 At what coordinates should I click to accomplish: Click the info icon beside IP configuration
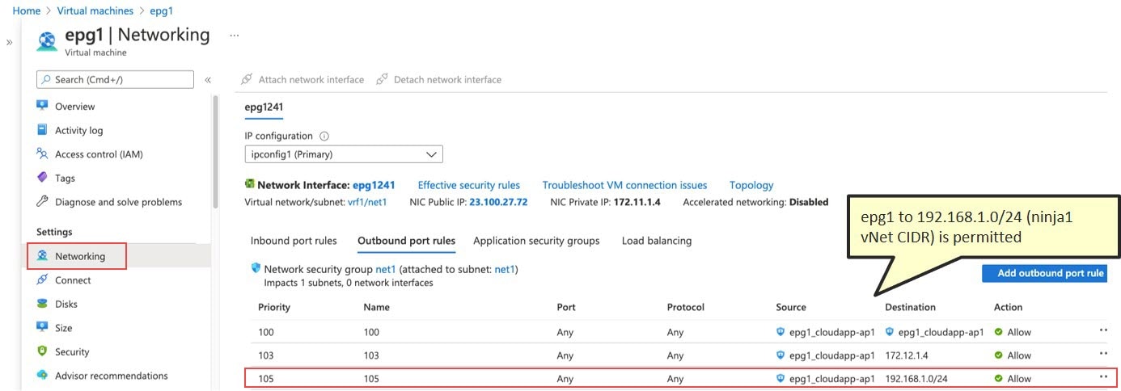(324, 137)
